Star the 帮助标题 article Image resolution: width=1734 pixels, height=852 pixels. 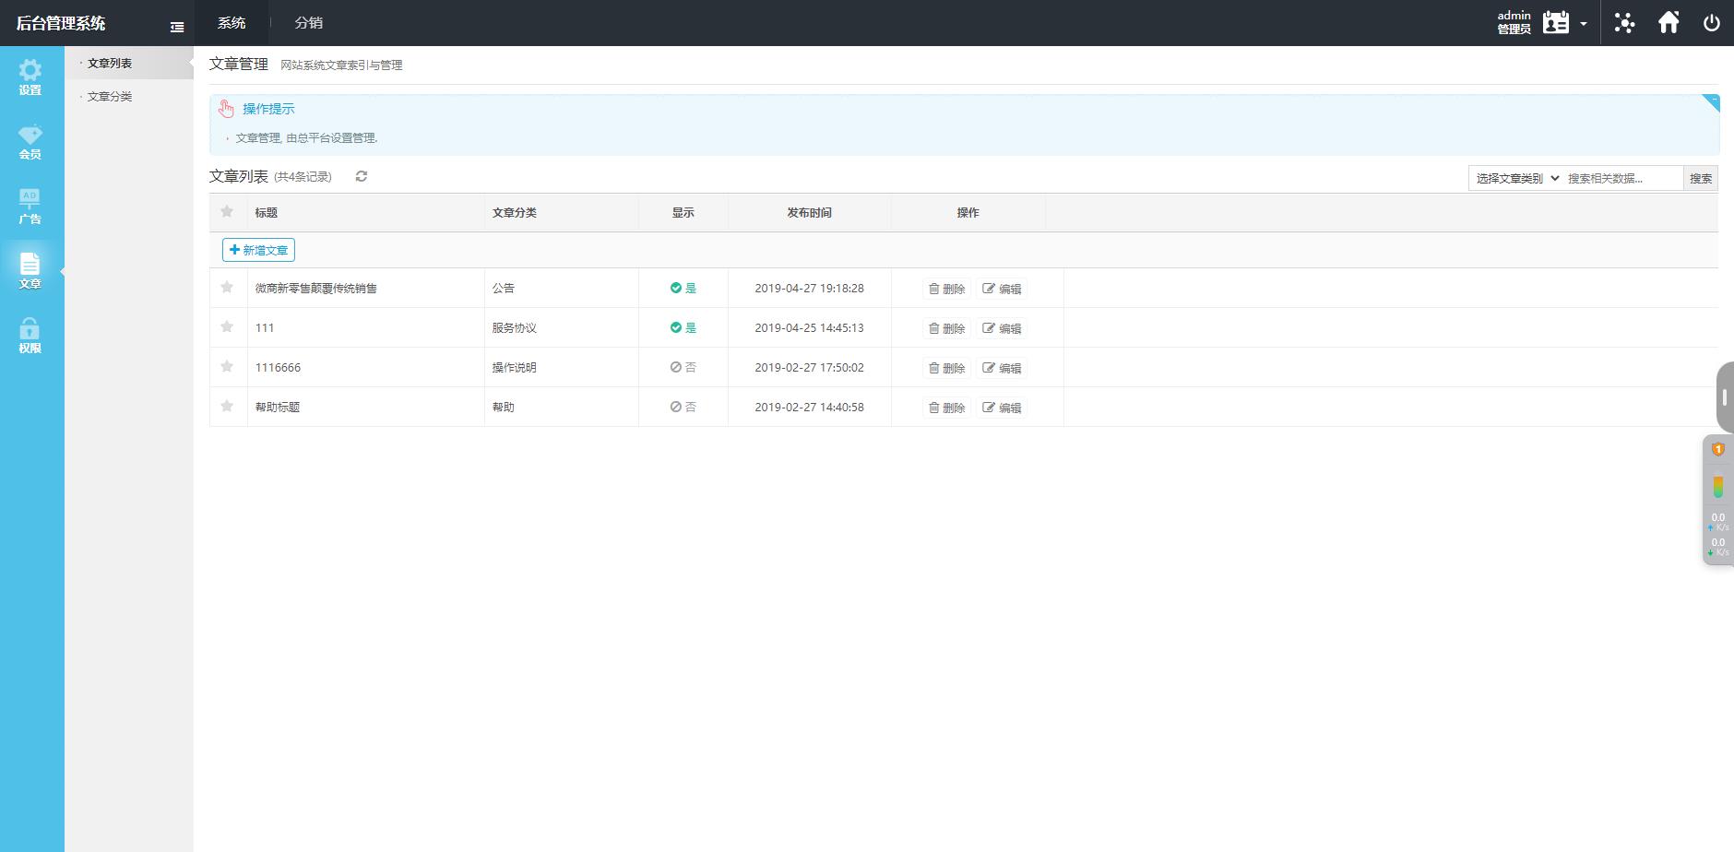(227, 407)
